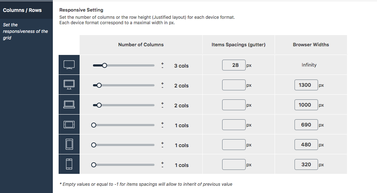Click the empty gutter field on the smartphone row

point(234,165)
